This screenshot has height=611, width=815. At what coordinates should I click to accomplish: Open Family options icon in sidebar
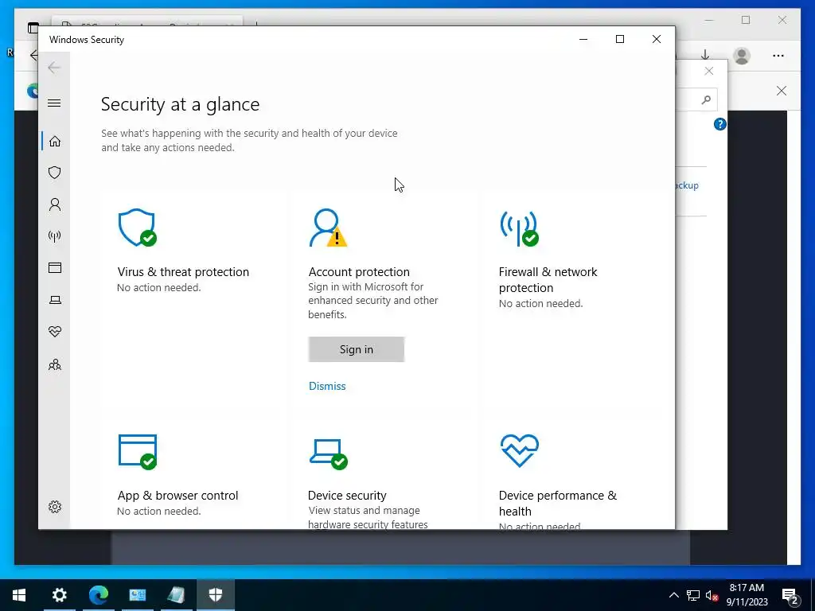[55, 364]
